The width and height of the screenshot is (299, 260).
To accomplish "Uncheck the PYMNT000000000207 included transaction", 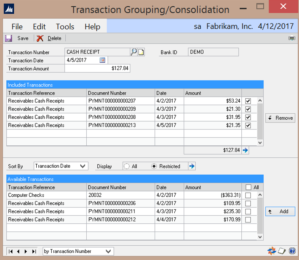I will pyautogui.click(x=248, y=101).
